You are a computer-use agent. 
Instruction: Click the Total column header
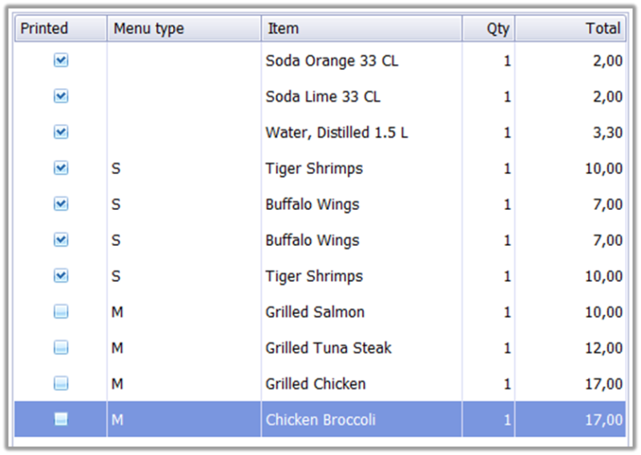(x=570, y=29)
